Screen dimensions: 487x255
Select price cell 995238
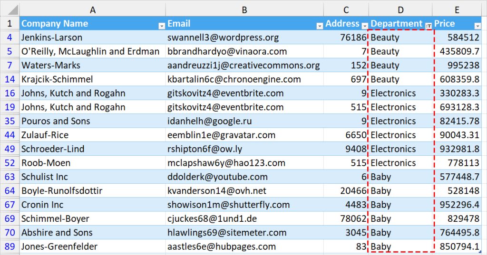point(457,65)
